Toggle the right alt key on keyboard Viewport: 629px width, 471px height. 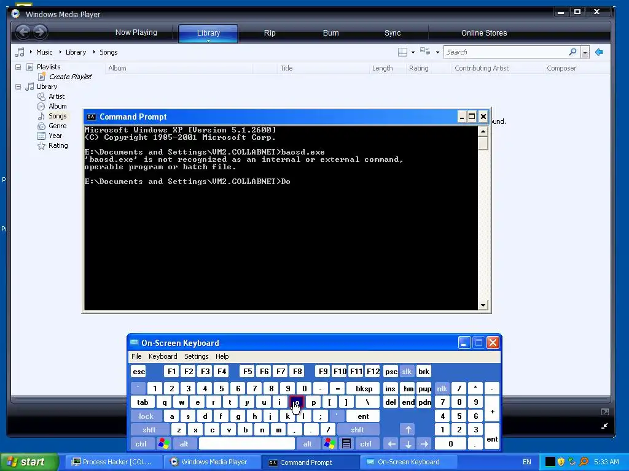(x=307, y=444)
